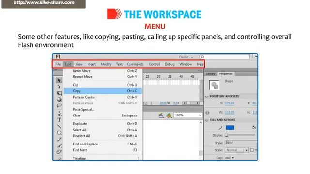
Task: Choose Select All
Action: pos(103,130)
